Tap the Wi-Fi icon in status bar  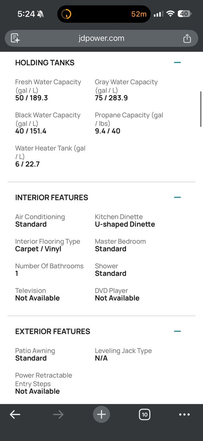pyautogui.click(x=170, y=14)
